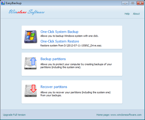Close the EasyBackup window
The height and width of the screenshot is (120, 145).
tap(140, 3)
